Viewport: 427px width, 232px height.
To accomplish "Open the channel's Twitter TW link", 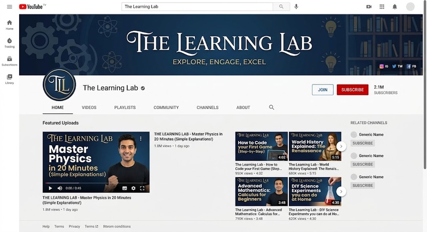I will coord(397,66).
